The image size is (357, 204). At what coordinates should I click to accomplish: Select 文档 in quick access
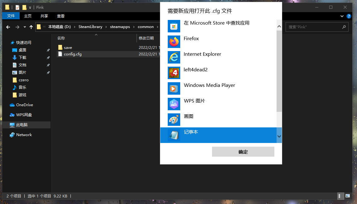coord(22,65)
